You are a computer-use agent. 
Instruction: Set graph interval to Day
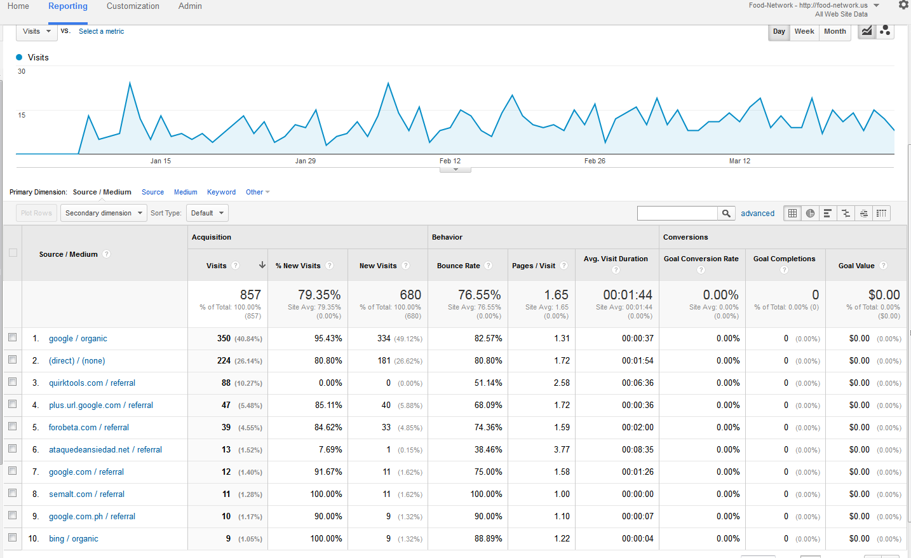click(x=779, y=31)
